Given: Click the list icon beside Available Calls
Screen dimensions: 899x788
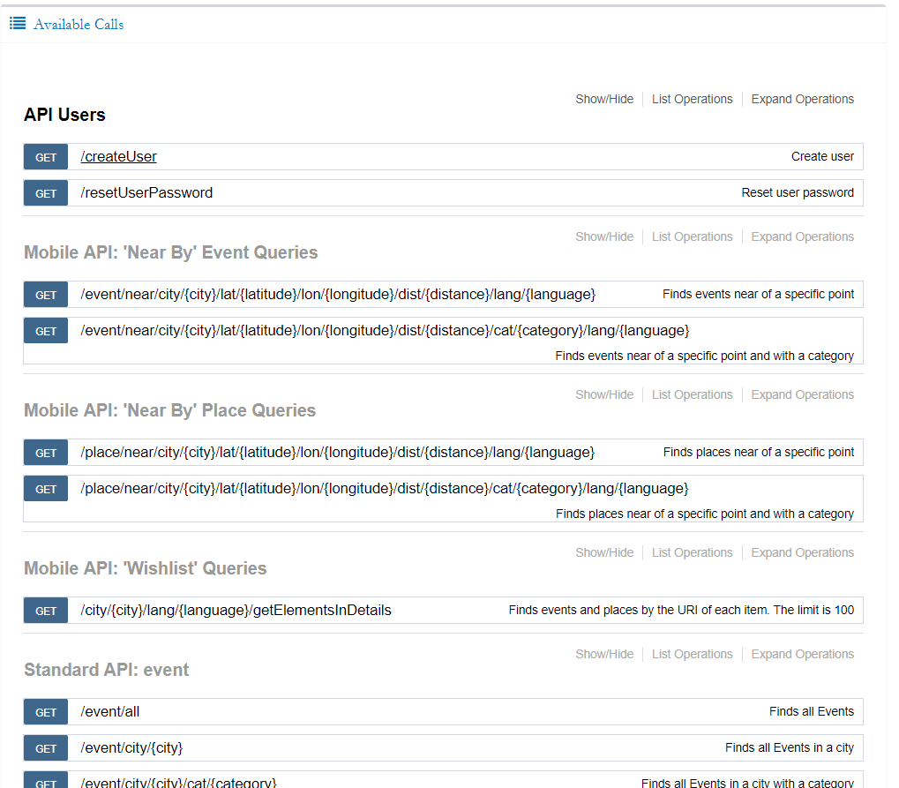Looking at the screenshot, I should (18, 24).
